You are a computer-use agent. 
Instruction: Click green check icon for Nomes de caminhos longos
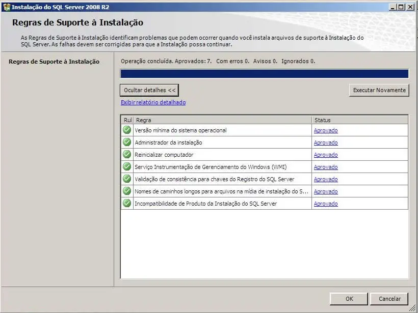pyautogui.click(x=127, y=191)
